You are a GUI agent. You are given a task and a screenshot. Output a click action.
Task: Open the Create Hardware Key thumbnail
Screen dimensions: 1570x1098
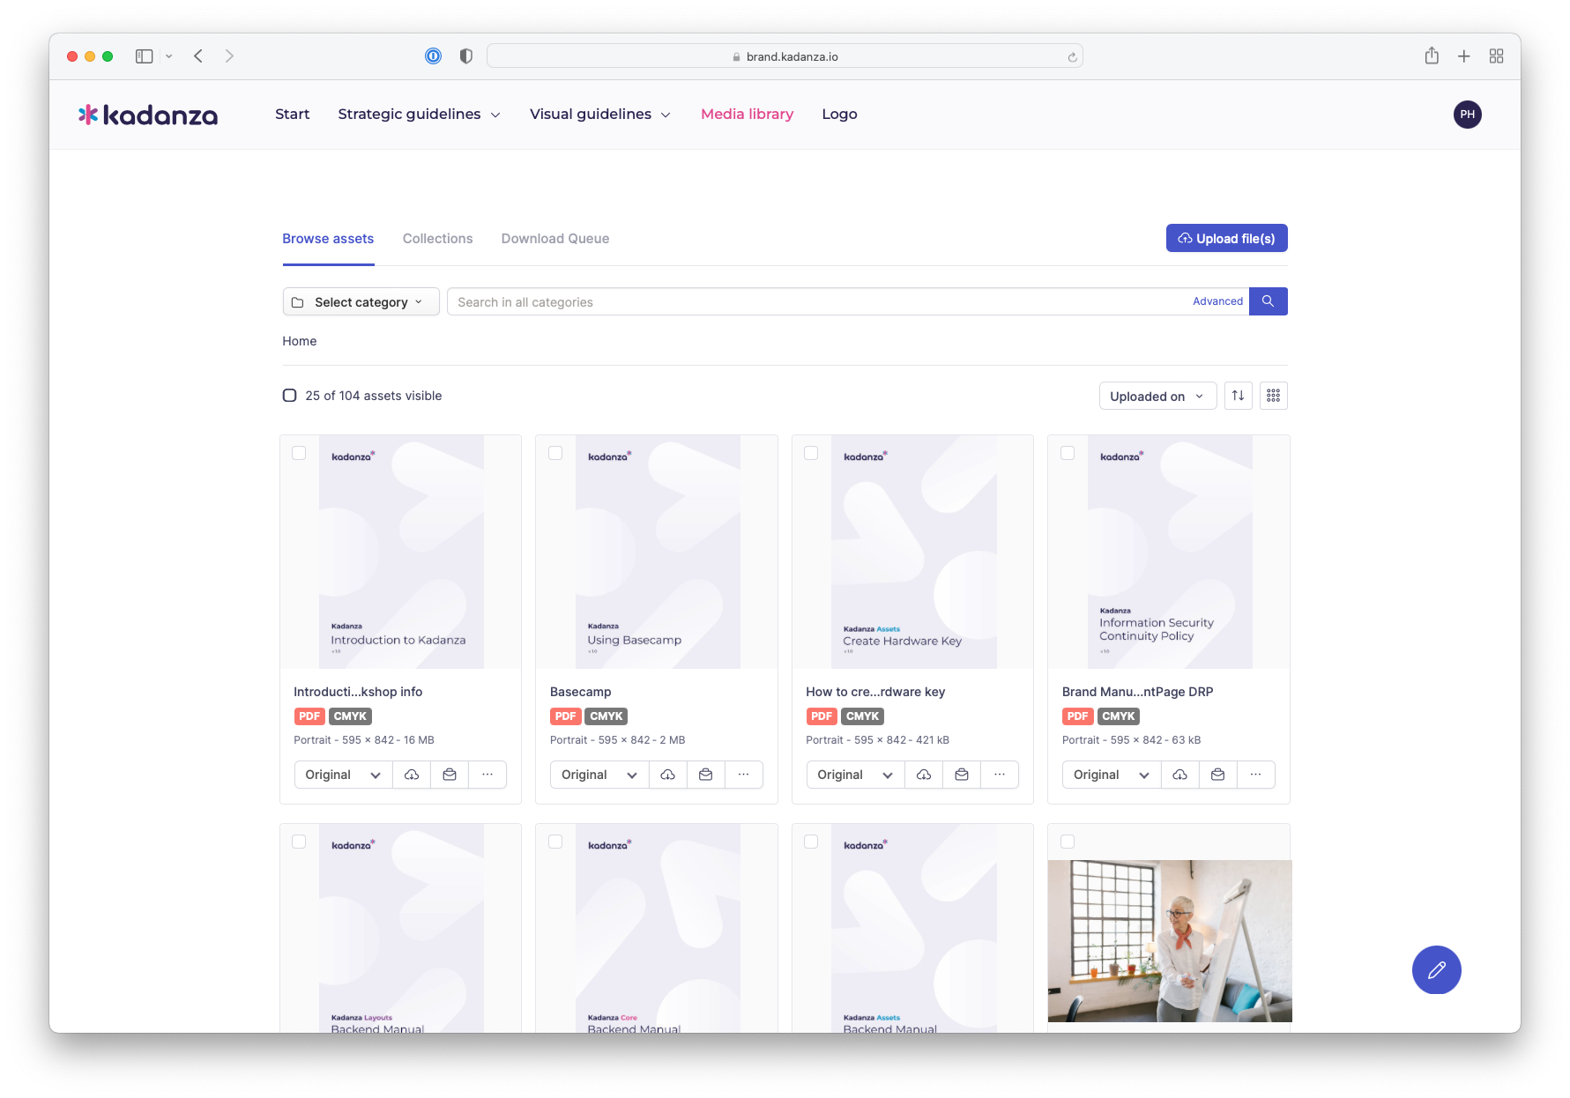click(x=912, y=552)
